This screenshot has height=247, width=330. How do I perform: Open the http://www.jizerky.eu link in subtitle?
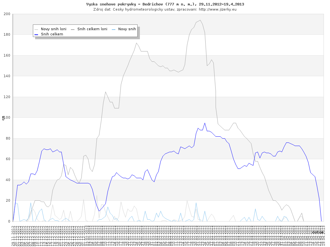pyautogui.click(x=218, y=9)
